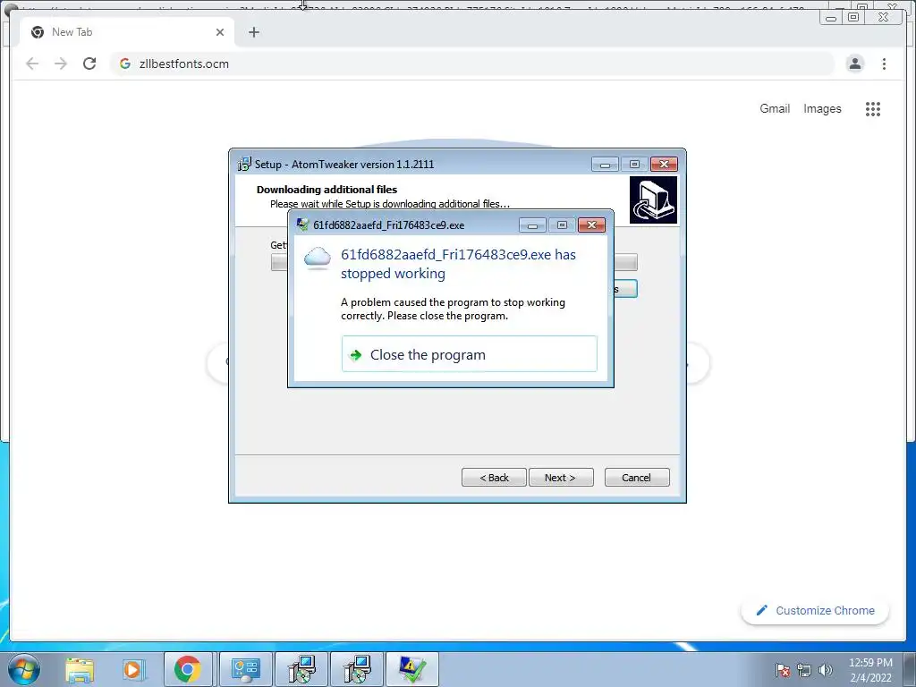Click the Close the program option
Screen dimensions: 916x687
click(469, 354)
